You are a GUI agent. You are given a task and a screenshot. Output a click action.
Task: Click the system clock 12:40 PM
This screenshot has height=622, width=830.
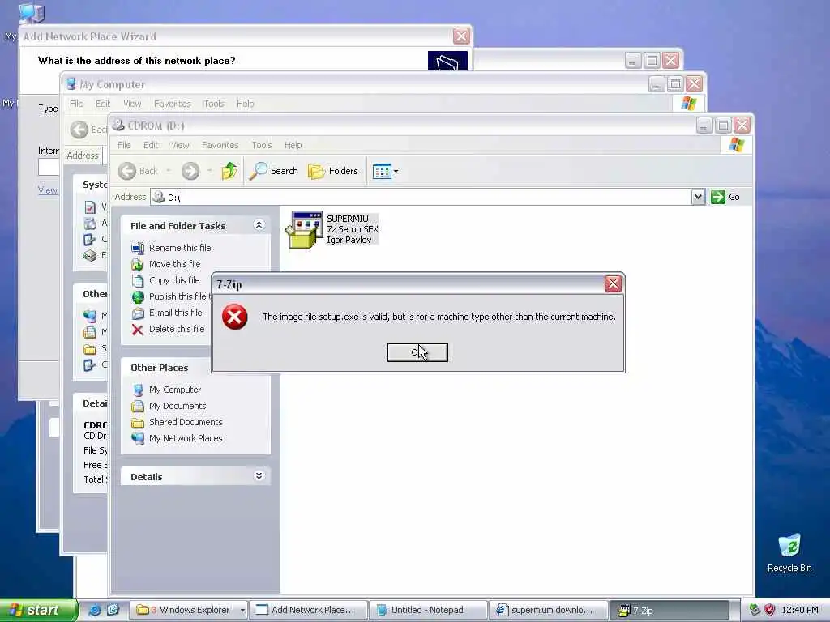click(x=800, y=610)
